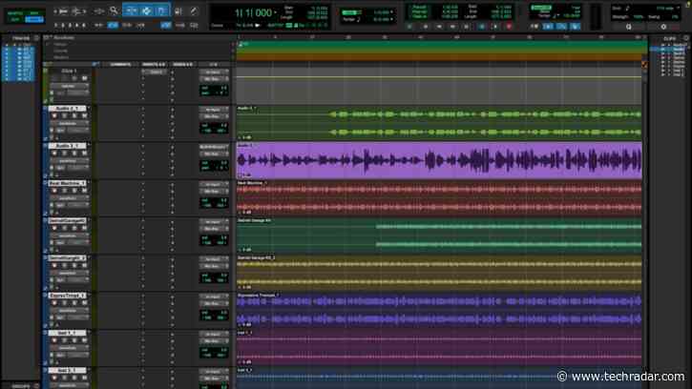Click the I/O column header
Image resolution: width=692 pixels, height=389 pixels.
[214, 65]
